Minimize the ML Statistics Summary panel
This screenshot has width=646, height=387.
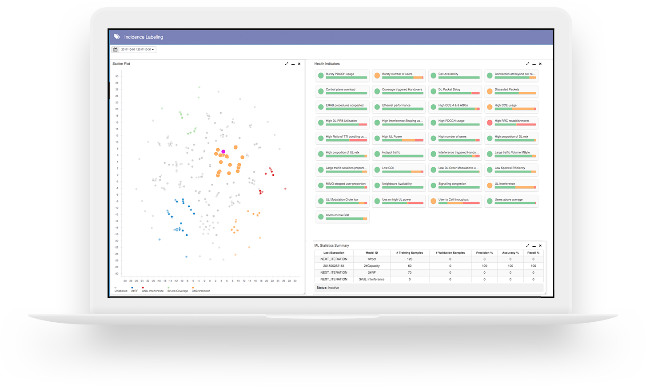[534, 246]
